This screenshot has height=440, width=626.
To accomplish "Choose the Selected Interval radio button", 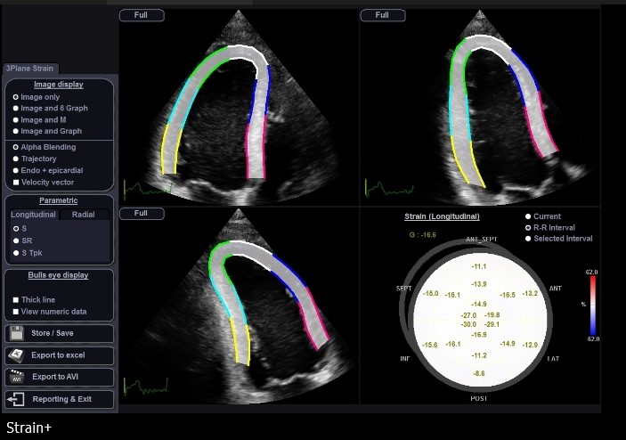I will point(528,239).
